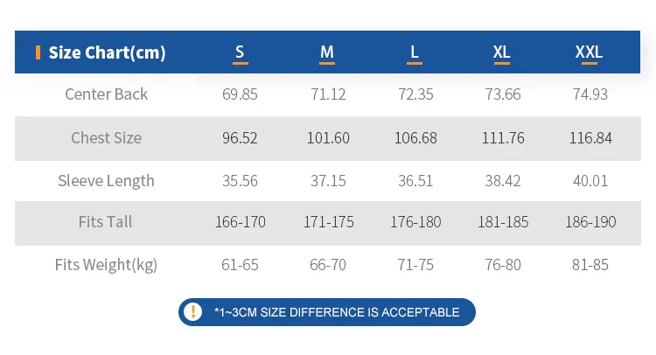This screenshot has width=656, height=355.
Task: Choose the L size column header
Action: coord(415,52)
